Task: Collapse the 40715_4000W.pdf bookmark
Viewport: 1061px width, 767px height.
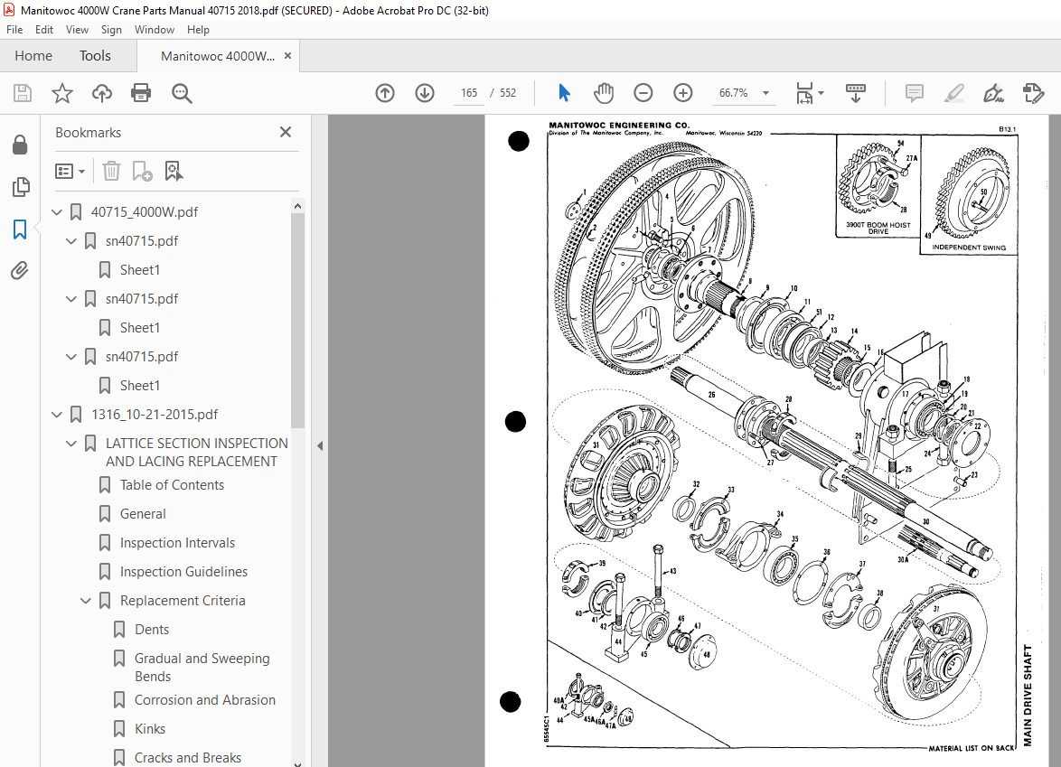Action: click(57, 212)
